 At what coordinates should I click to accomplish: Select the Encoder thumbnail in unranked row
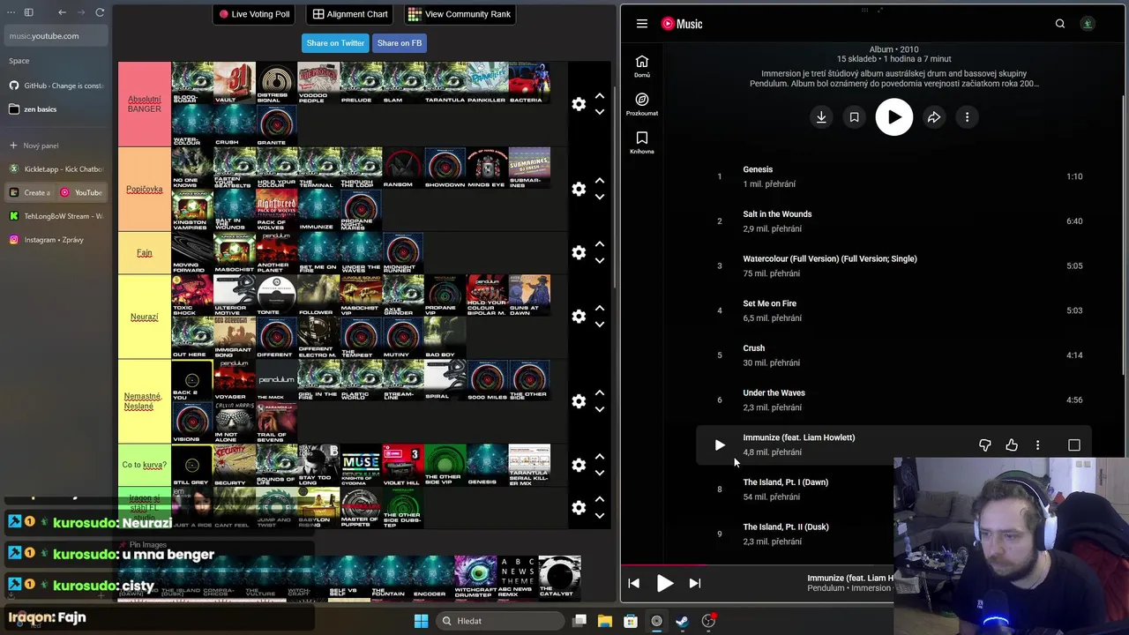click(433, 577)
